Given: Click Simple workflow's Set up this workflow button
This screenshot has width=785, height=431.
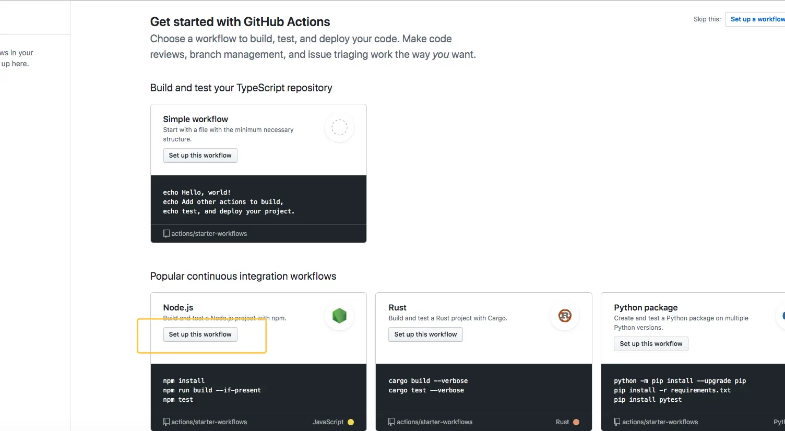Looking at the screenshot, I should tap(200, 155).
